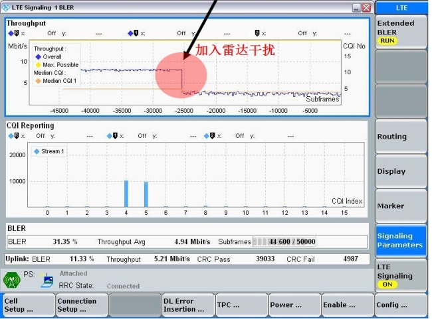Click Throughput marker 2 icon
The width and height of the screenshot is (432, 319).
pos(257,33)
